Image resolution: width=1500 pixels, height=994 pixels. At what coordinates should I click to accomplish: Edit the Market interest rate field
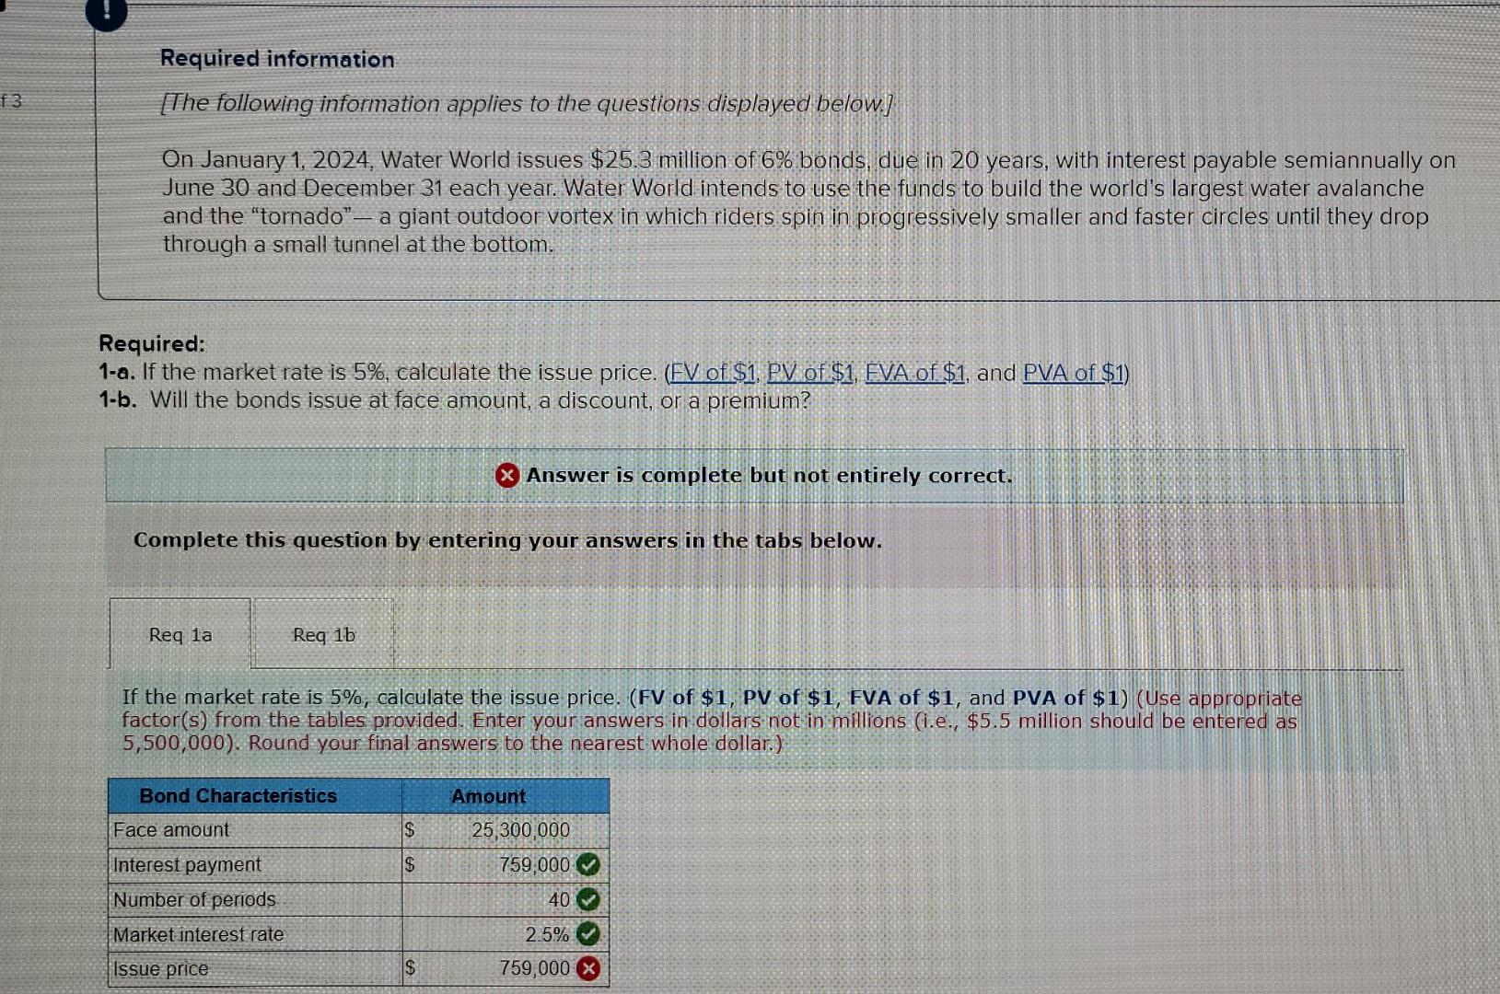(x=506, y=934)
